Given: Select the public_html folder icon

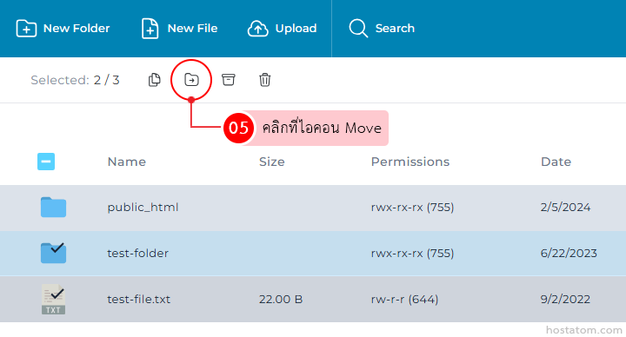Looking at the screenshot, I should click(53, 207).
